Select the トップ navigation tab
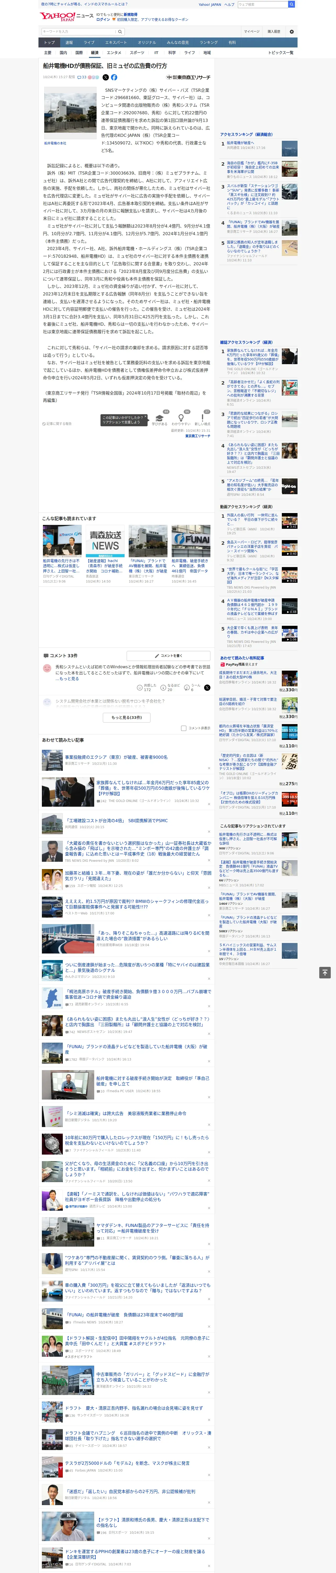Screen dimensions: 336x1573 click(49, 43)
